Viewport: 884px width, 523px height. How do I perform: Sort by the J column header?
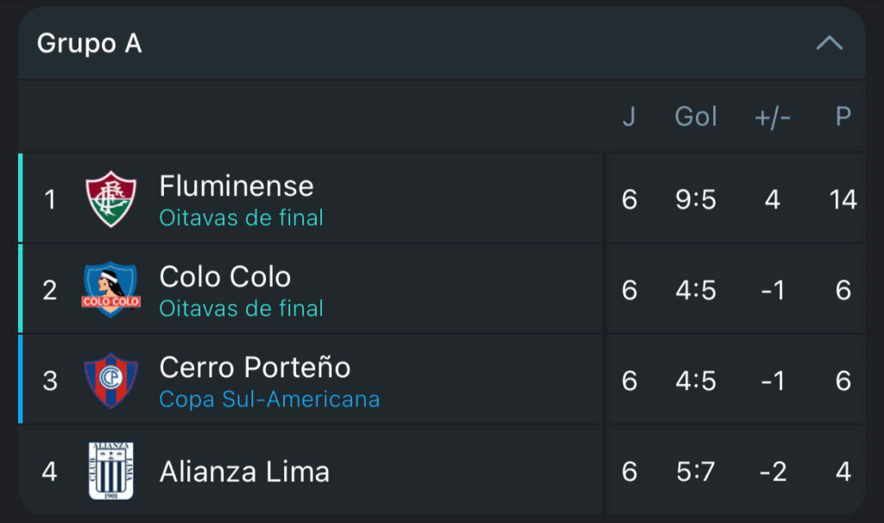pyautogui.click(x=628, y=117)
